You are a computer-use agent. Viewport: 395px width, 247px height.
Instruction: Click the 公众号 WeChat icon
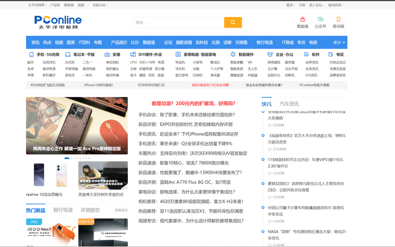click(321, 19)
